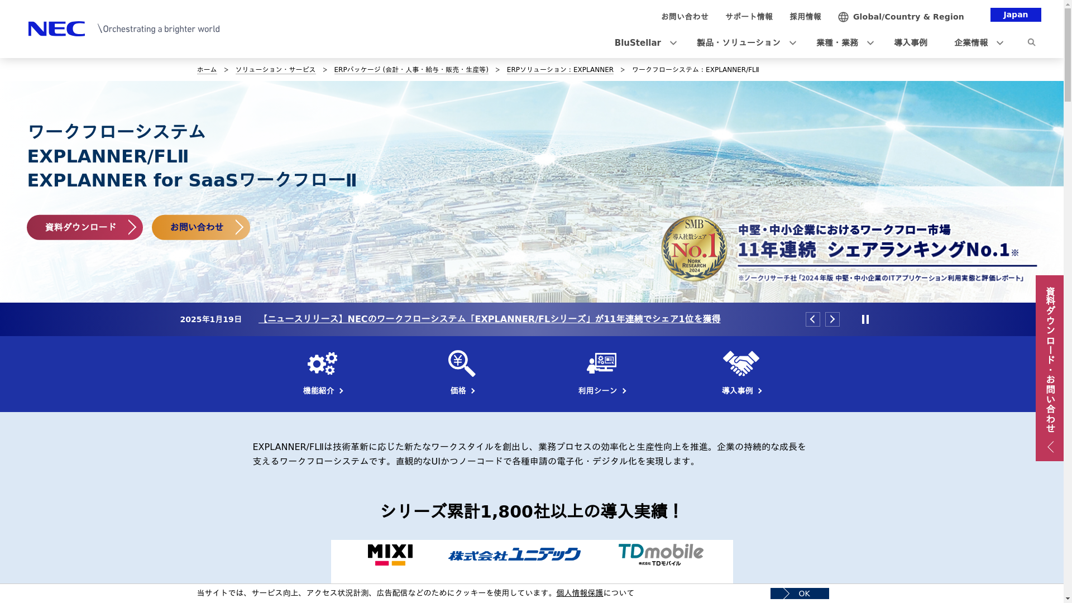Open the vertical 資料ダウンロード・お問い合わせ side tab

[x=1050, y=368]
